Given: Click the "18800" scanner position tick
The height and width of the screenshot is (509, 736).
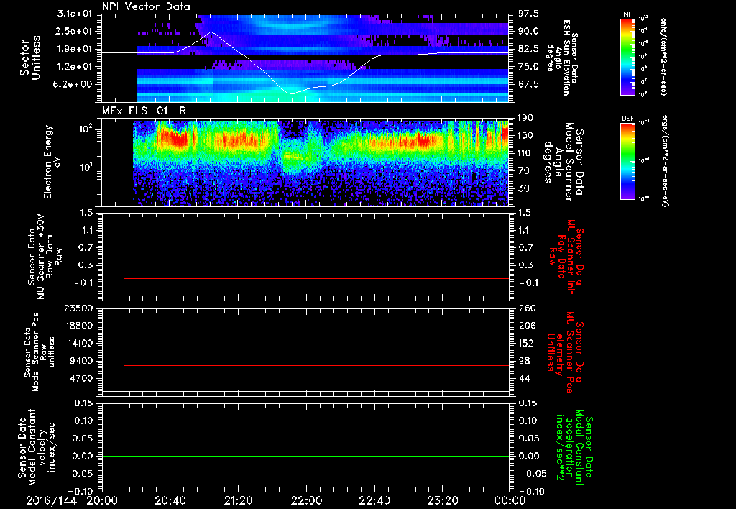Looking at the screenshot, I should 78,326.
